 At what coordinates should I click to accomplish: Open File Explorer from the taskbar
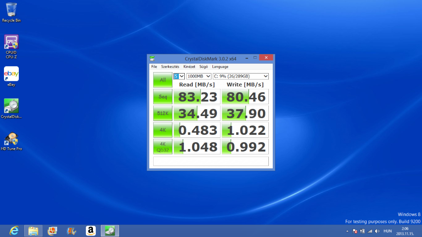[x=33, y=231]
